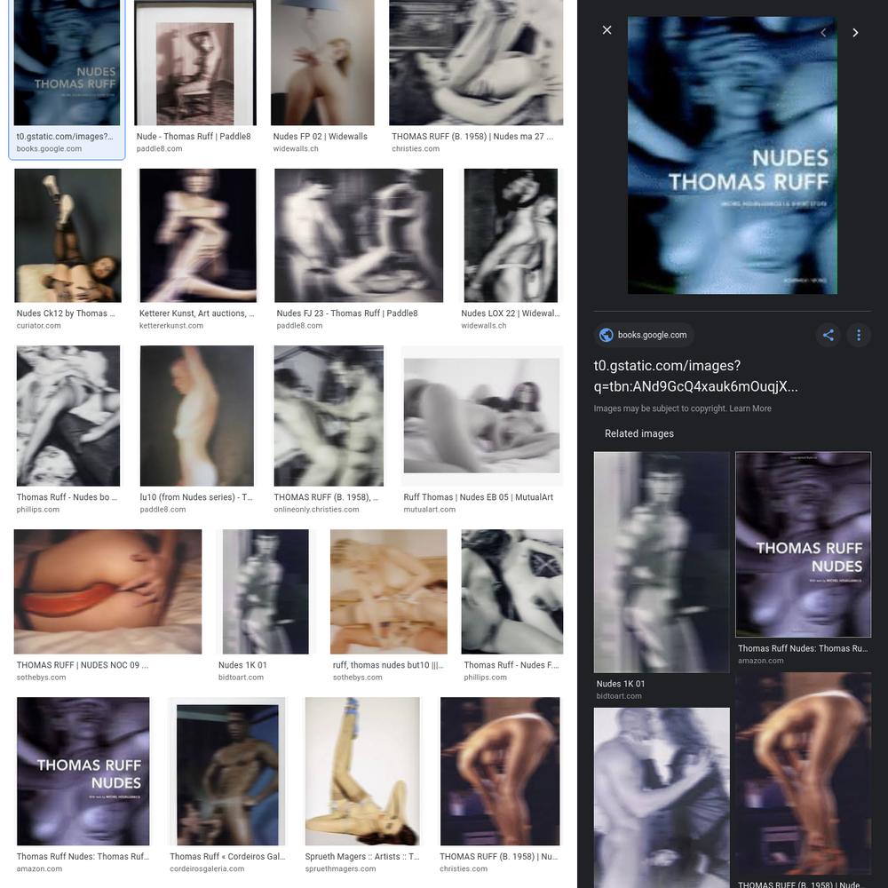Click the onlineonly.christies.com source link

pyautogui.click(x=316, y=509)
